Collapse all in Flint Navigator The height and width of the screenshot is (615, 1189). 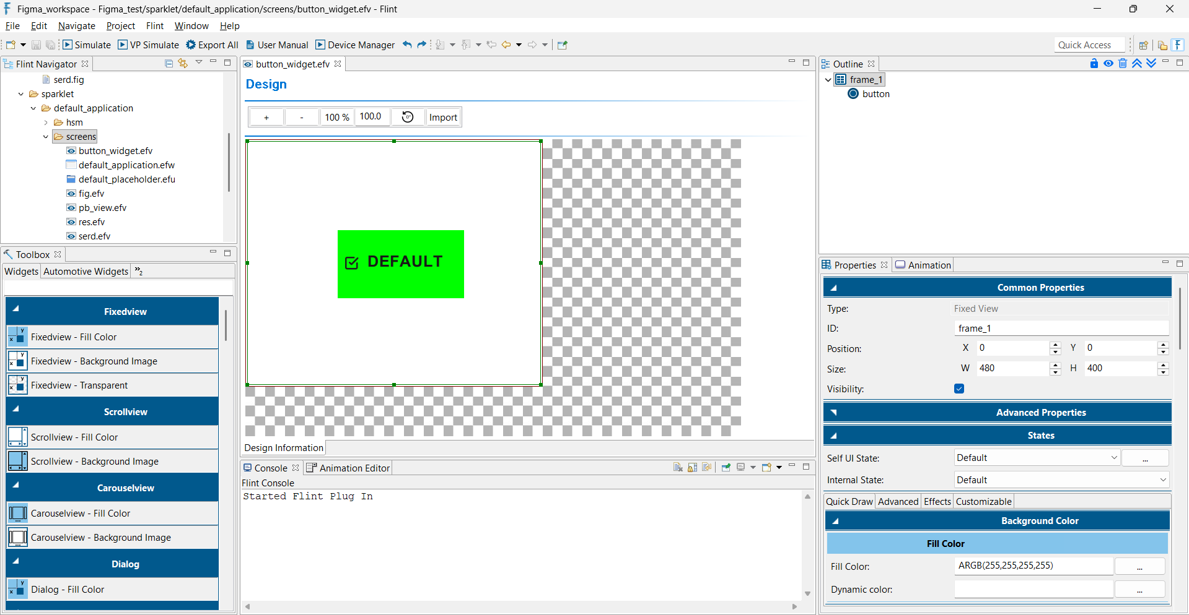coord(169,63)
